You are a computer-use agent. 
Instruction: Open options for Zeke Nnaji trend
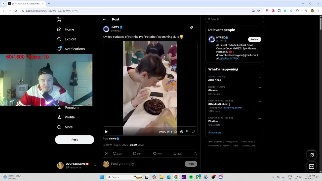[x=260, y=77]
